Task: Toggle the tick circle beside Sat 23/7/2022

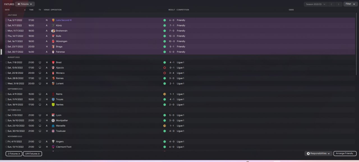Action: pos(6,47)
